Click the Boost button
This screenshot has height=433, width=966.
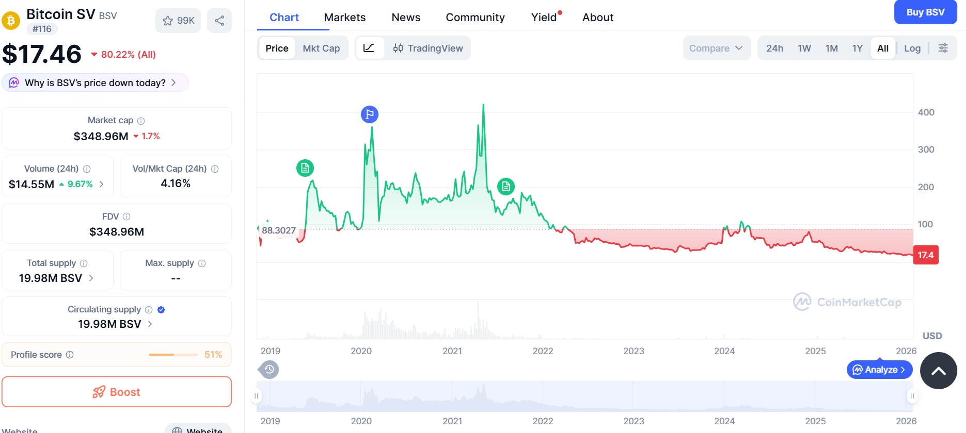(x=117, y=392)
